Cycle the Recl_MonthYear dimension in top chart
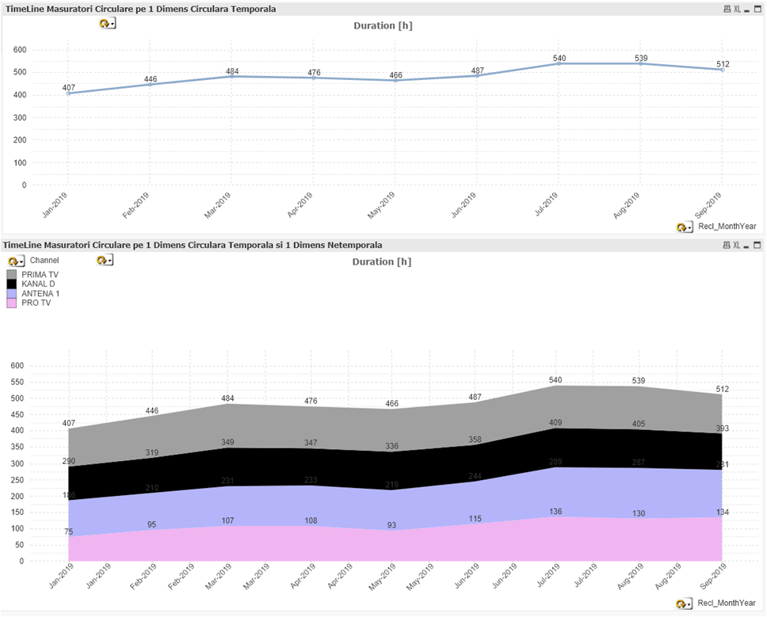 [x=685, y=227]
